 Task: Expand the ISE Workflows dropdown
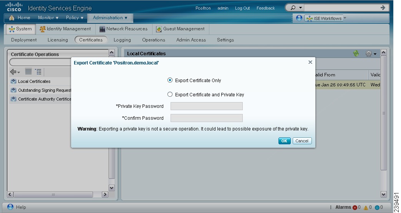[345, 18]
